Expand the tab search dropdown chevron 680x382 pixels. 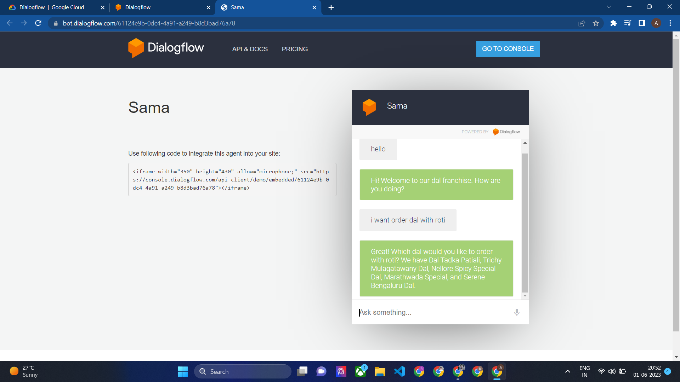[x=609, y=7]
